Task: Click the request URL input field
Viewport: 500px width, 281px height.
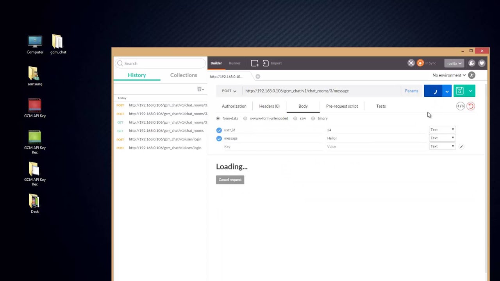Action: click(x=321, y=91)
